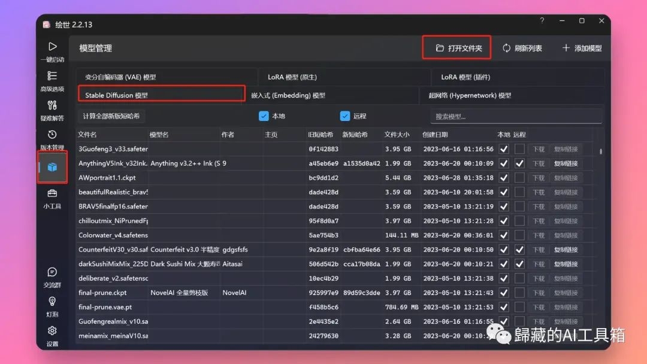Click the gdgsfsfs author cell
Screen dimensions: 647x364
tap(235, 250)
